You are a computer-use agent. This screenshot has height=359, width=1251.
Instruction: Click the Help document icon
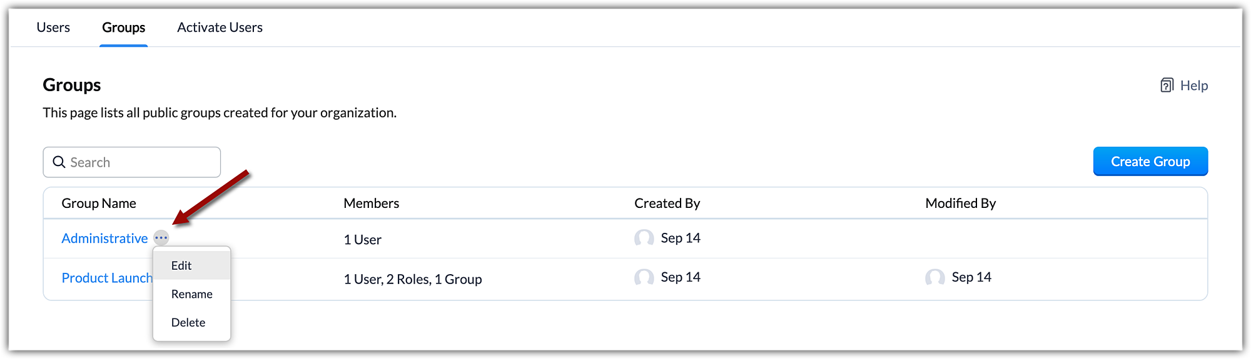coord(1167,86)
